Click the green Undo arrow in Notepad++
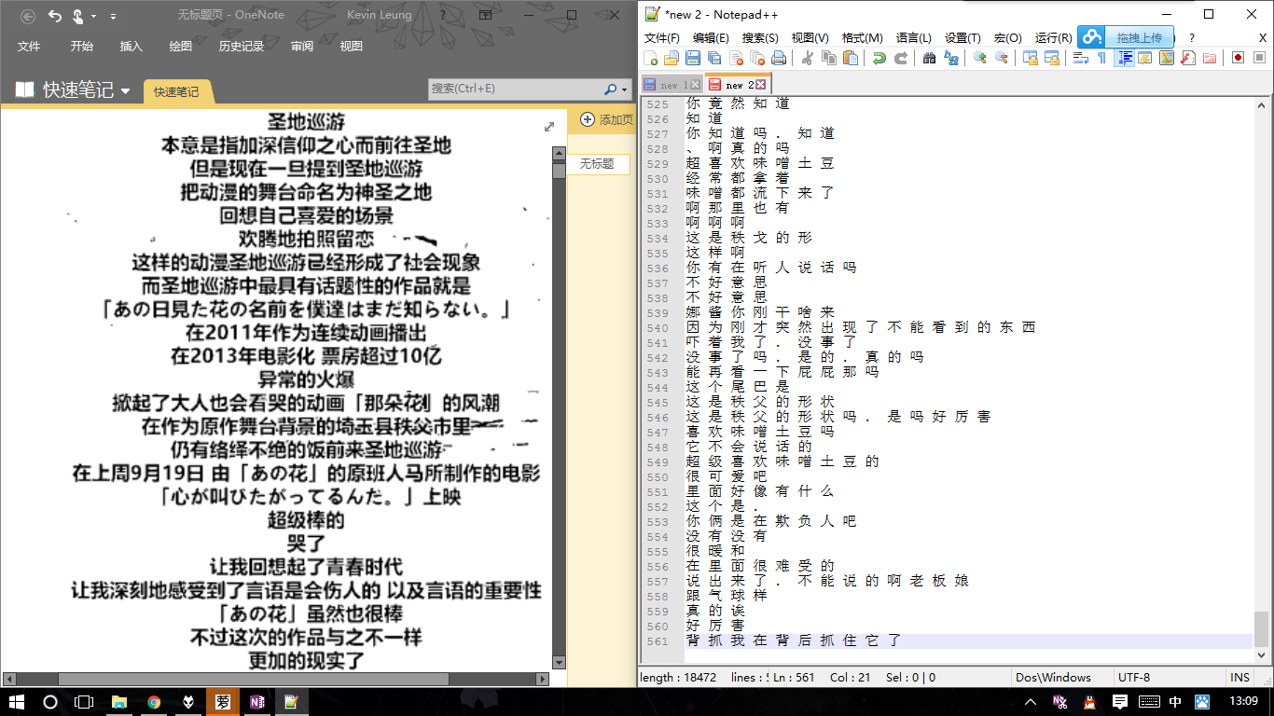 pyautogui.click(x=879, y=58)
